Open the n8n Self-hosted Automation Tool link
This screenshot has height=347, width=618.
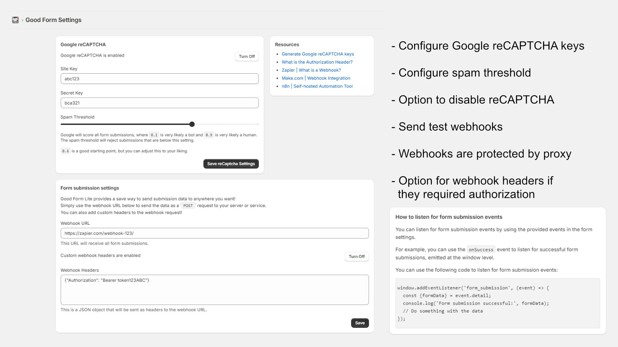pyautogui.click(x=317, y=86)
